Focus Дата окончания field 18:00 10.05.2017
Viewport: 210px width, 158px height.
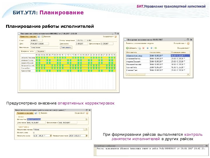click(x=68, y=123)
